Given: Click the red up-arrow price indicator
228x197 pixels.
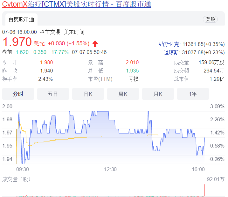Looking at the screenshot, I should click(x=95, y=43).
